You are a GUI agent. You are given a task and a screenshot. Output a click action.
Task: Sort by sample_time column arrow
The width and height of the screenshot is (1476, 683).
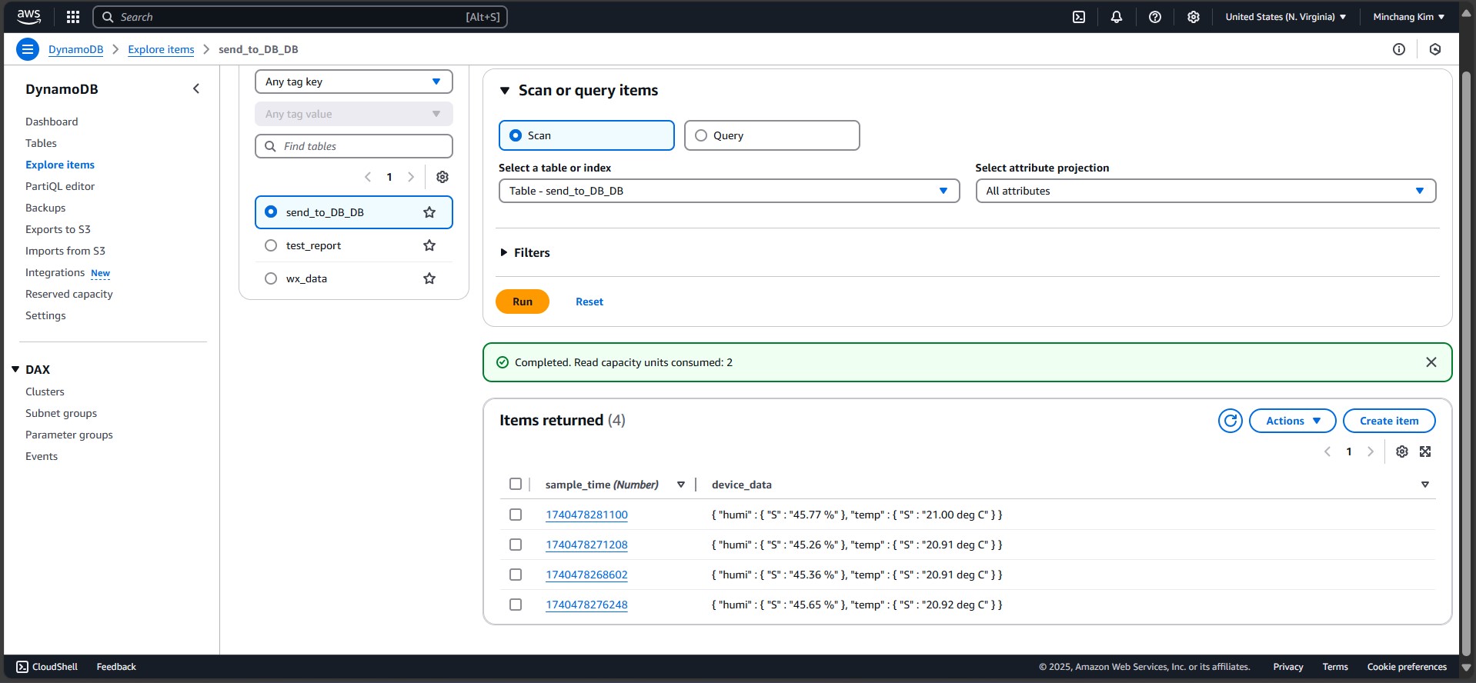click(681, 485)
